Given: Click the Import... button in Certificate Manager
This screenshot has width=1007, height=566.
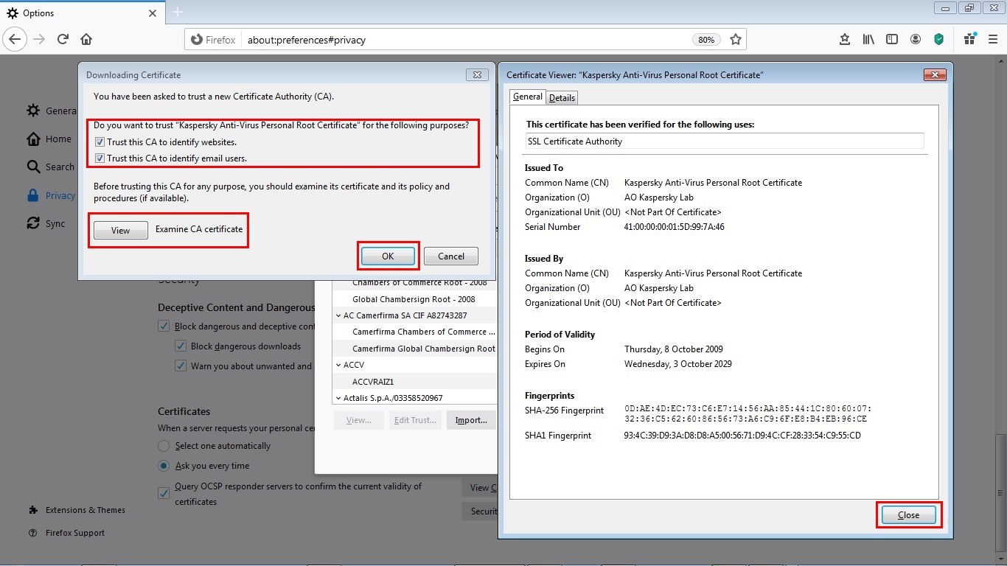Looking at the screenshot, I should 471,420.
